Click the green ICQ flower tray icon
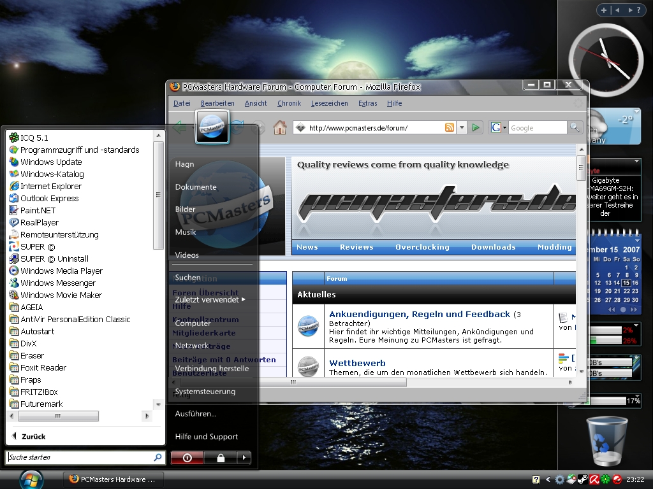This screenshot has height=489, width=653. pos(606,479)
